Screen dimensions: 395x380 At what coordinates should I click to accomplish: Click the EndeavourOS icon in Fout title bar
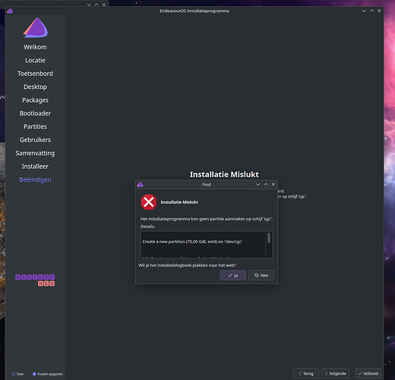click(140, 185)
